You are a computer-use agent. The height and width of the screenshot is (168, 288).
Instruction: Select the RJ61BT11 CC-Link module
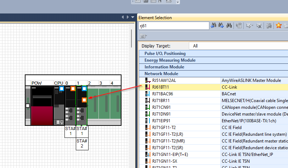(x=213, y=87)
